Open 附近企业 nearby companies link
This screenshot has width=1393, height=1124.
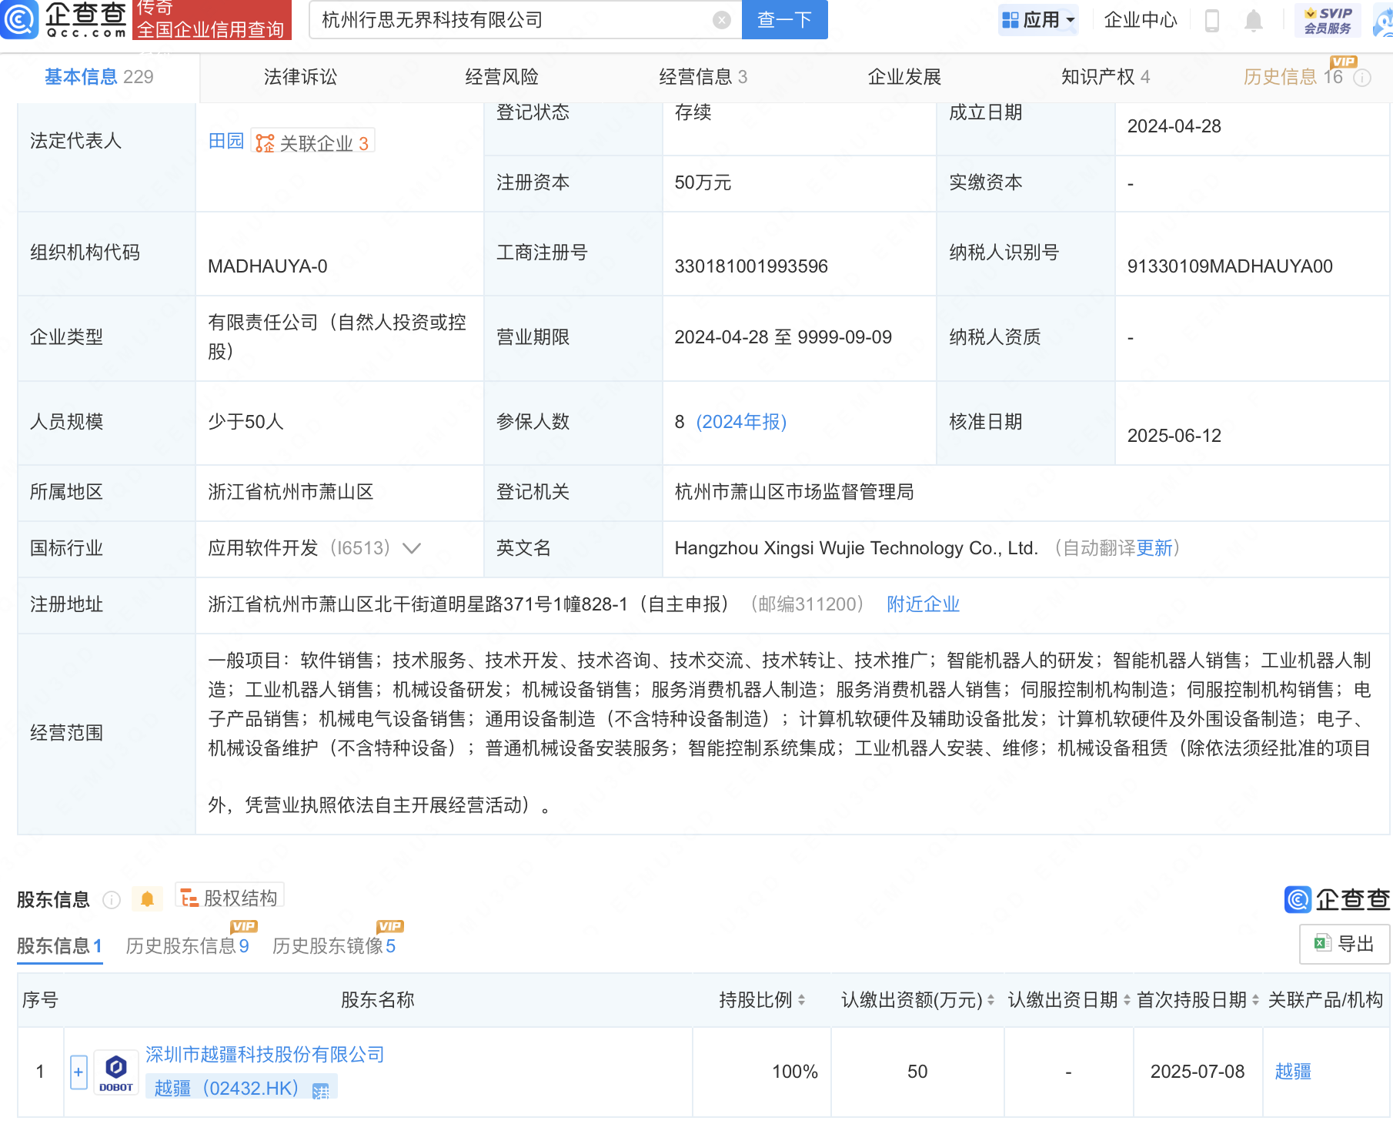coord(923,604)
